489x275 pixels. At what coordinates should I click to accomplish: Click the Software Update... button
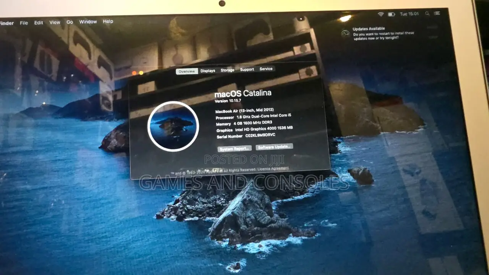point(274,147)
